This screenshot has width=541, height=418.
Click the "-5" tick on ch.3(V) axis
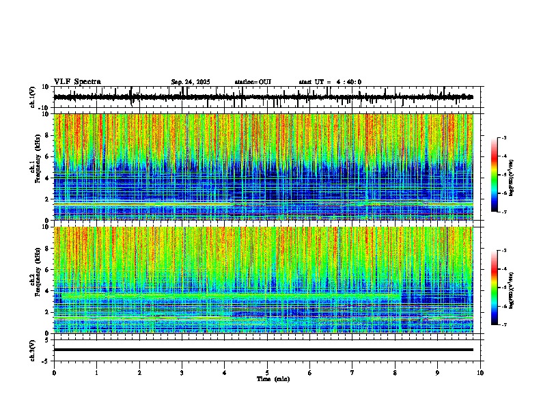(x=46, y=361)
